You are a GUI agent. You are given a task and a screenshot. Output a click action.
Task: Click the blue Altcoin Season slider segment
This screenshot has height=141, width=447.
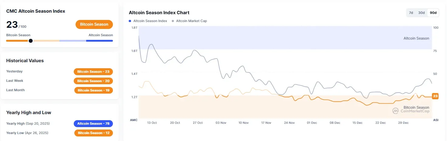point(100,41)
